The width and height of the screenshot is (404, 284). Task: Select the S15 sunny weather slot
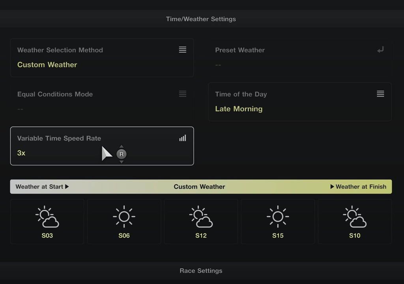[278, 221]
